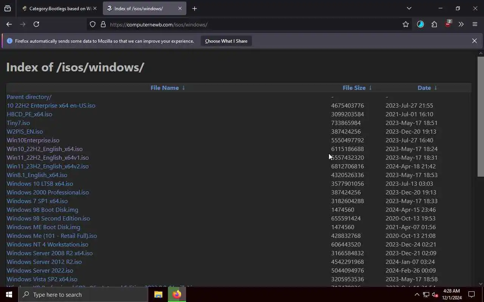Click the Windows taskbar search box
This screenshot has width=484, height=302.
83,294
